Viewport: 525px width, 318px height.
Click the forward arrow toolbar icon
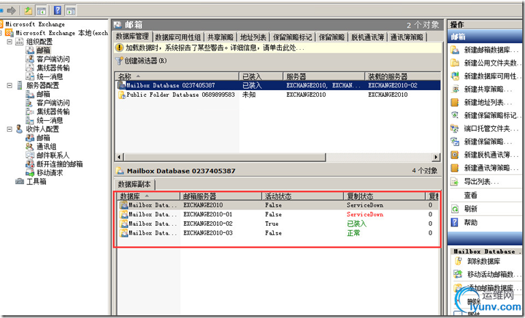pyautogui.click(x=11, y=11)
